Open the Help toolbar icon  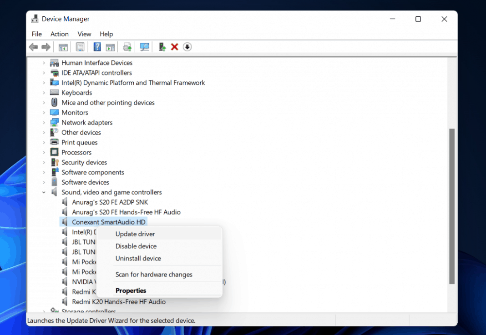click(x=96, y=47)
